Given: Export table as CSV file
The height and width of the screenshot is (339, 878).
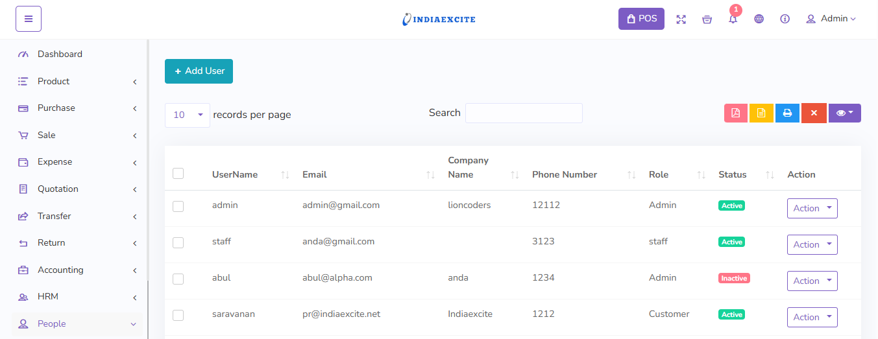Looking at the screenshot, I should pyautogui.click(x=761, y=113).
